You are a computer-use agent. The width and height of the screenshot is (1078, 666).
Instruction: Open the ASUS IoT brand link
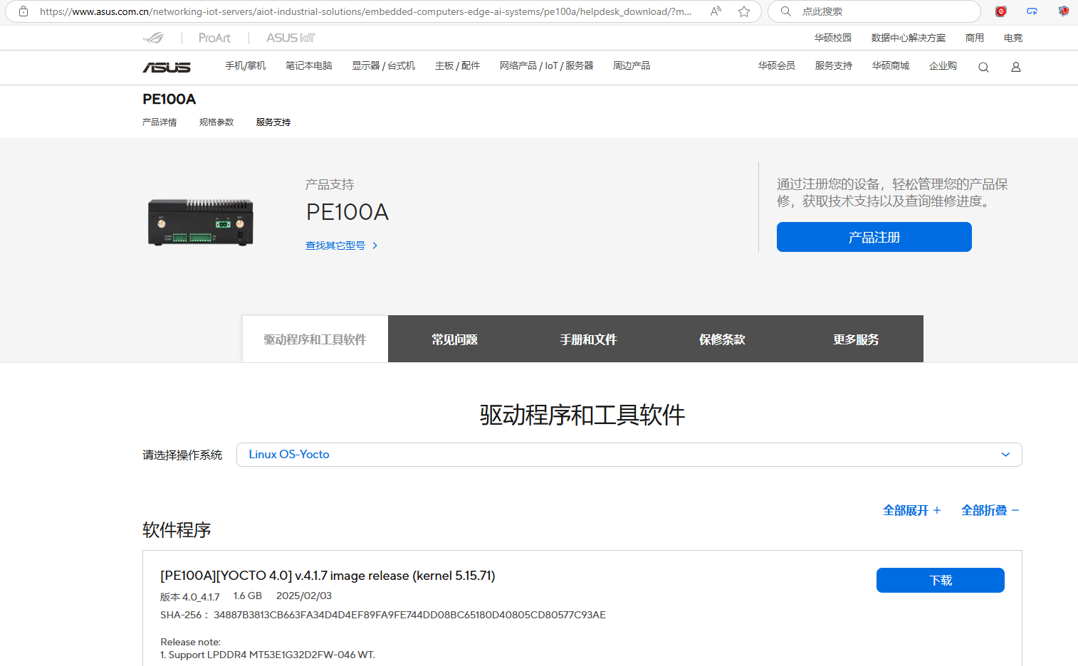coord(291,38)
